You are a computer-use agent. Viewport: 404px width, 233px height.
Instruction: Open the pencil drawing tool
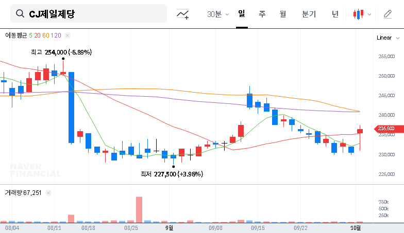(x=388, y=14)
